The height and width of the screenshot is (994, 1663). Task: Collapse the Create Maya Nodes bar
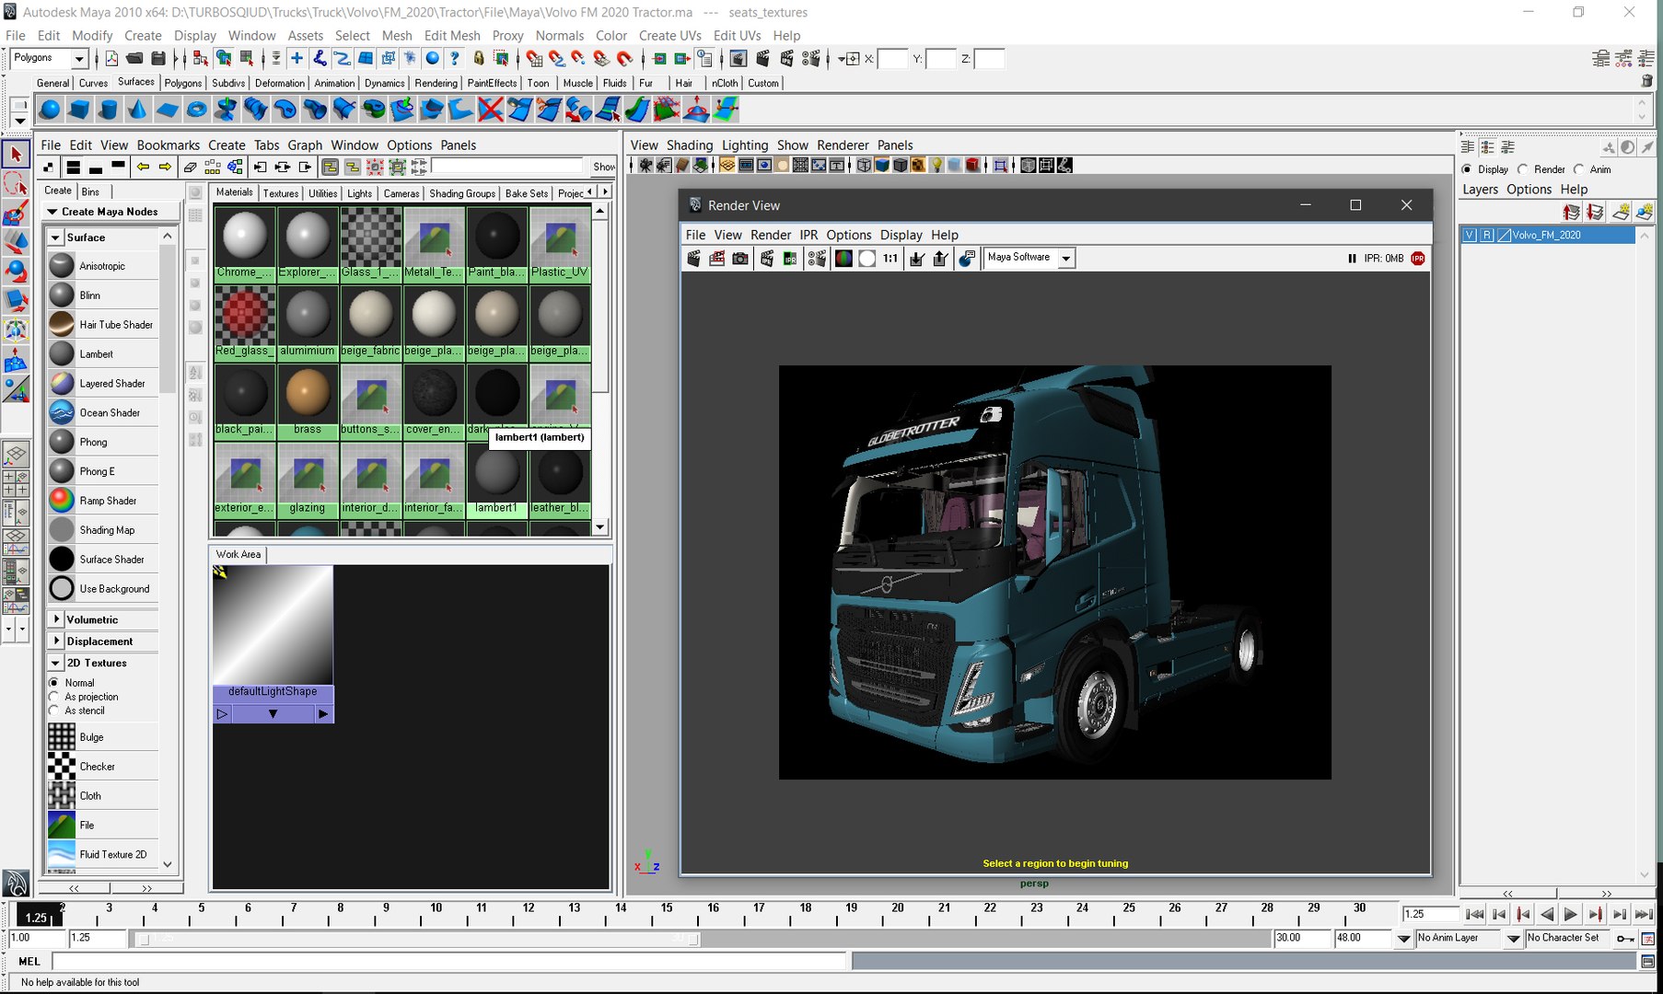click(52, 212)
